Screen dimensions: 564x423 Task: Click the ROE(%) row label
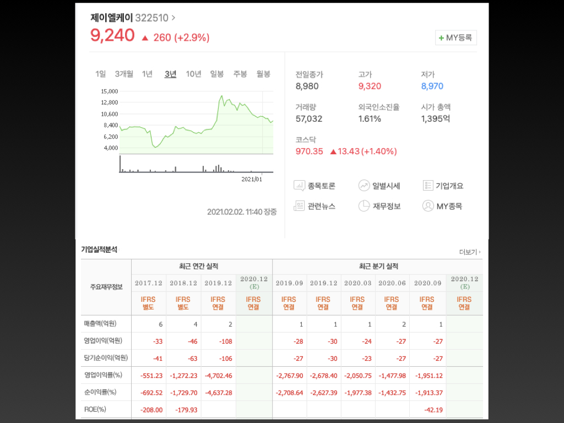tap(95, 409)
